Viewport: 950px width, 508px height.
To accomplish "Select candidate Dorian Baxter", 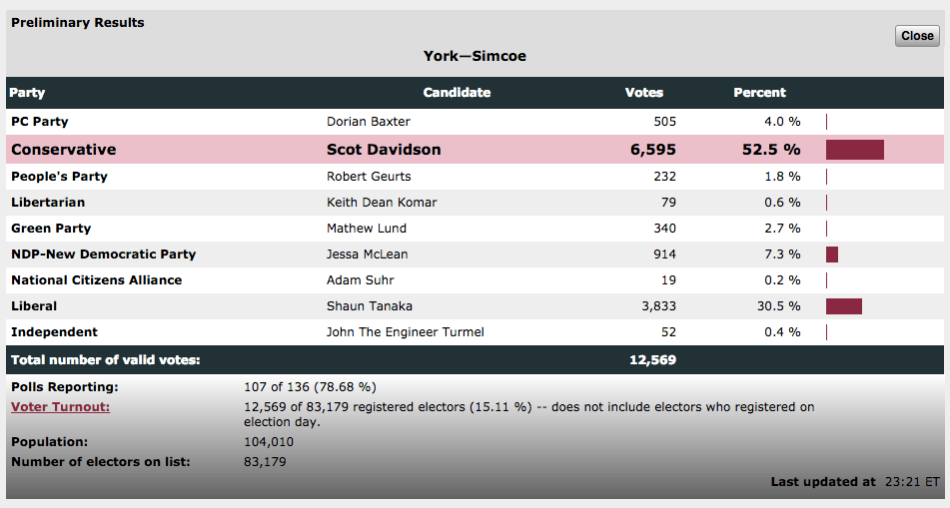I will (369, 122).
